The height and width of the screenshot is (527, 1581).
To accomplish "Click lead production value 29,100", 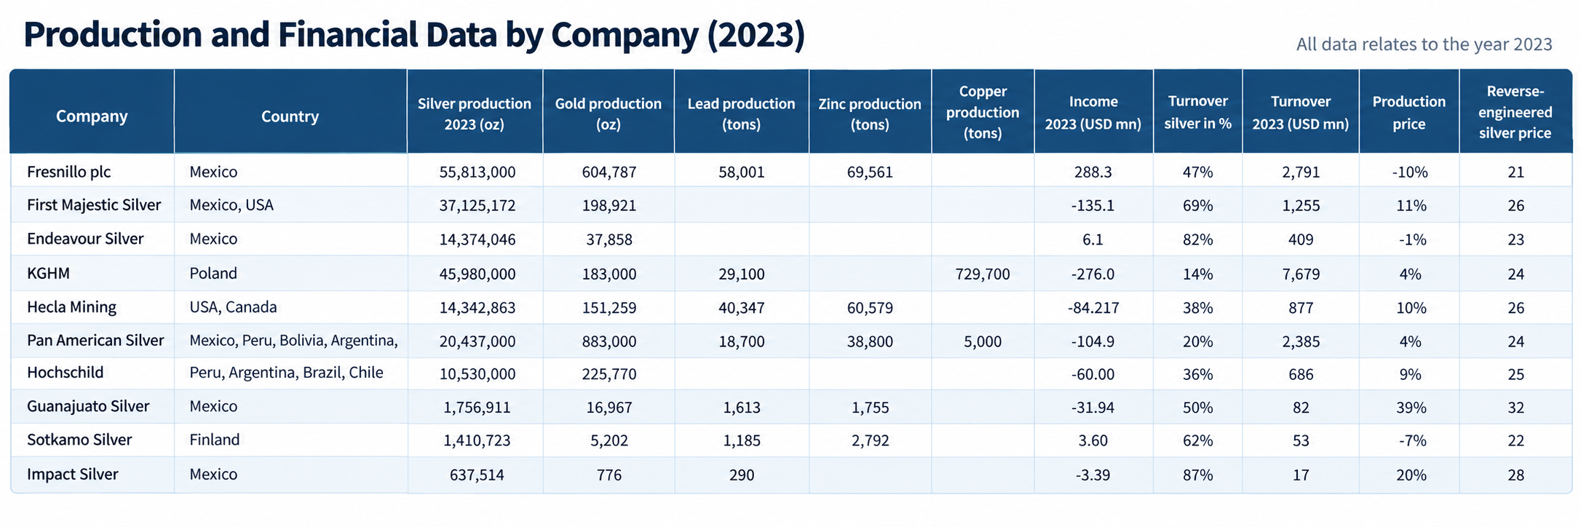I will (742, 274).
